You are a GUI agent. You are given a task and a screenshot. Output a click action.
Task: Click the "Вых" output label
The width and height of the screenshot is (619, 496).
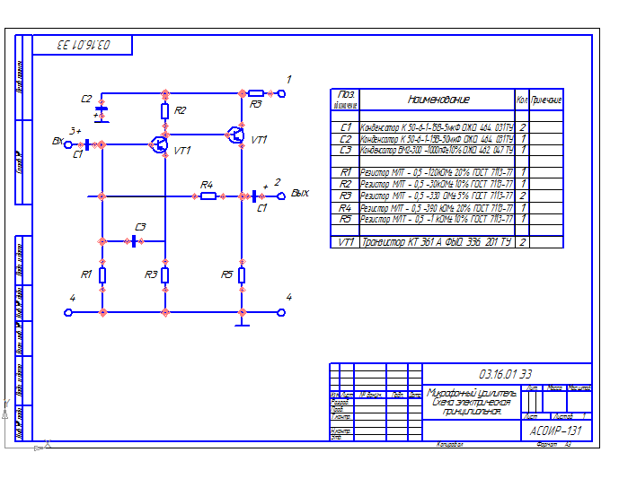[300, 193]
